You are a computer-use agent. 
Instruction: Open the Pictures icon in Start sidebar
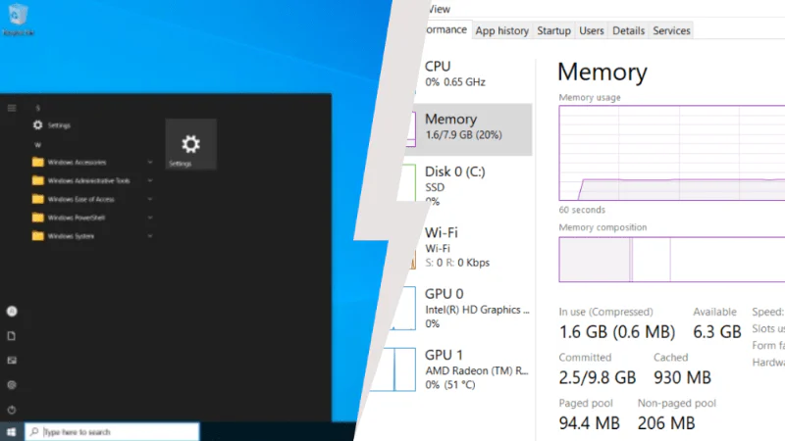pos(12,360)
